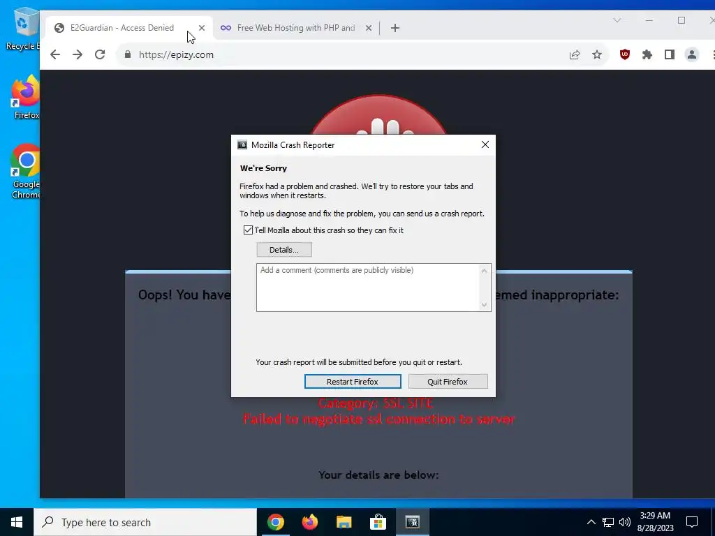715x536 pixels.
Task: Open the Chrome profile avatar
Action: tap(692, 54)
